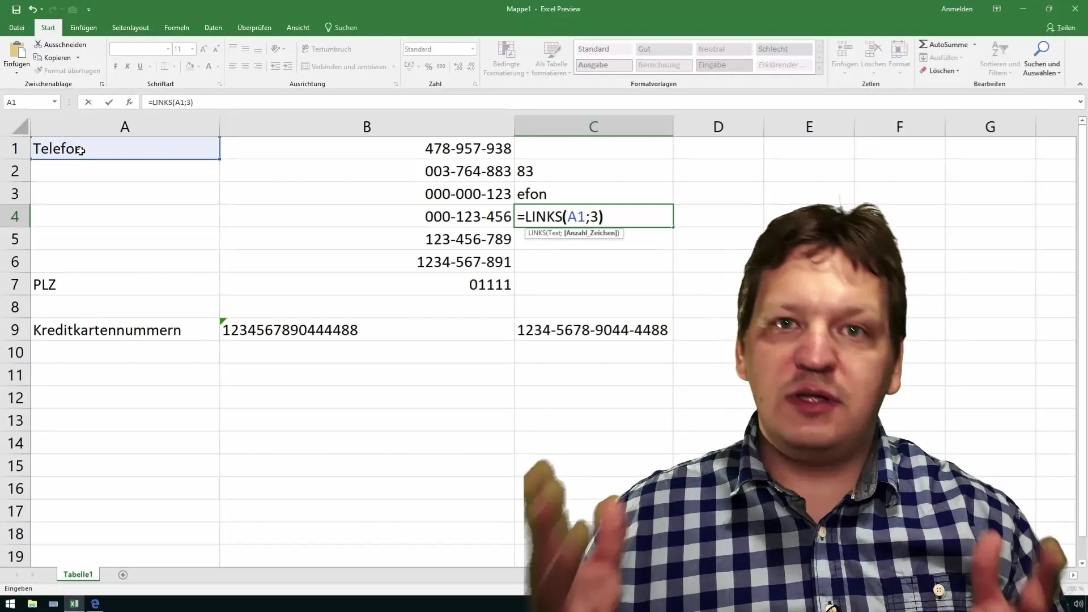Image resolution: width=1088 pixels, height=612 pixels.
Task: Confirm formula with checkmark button
Action: (109, 102)
